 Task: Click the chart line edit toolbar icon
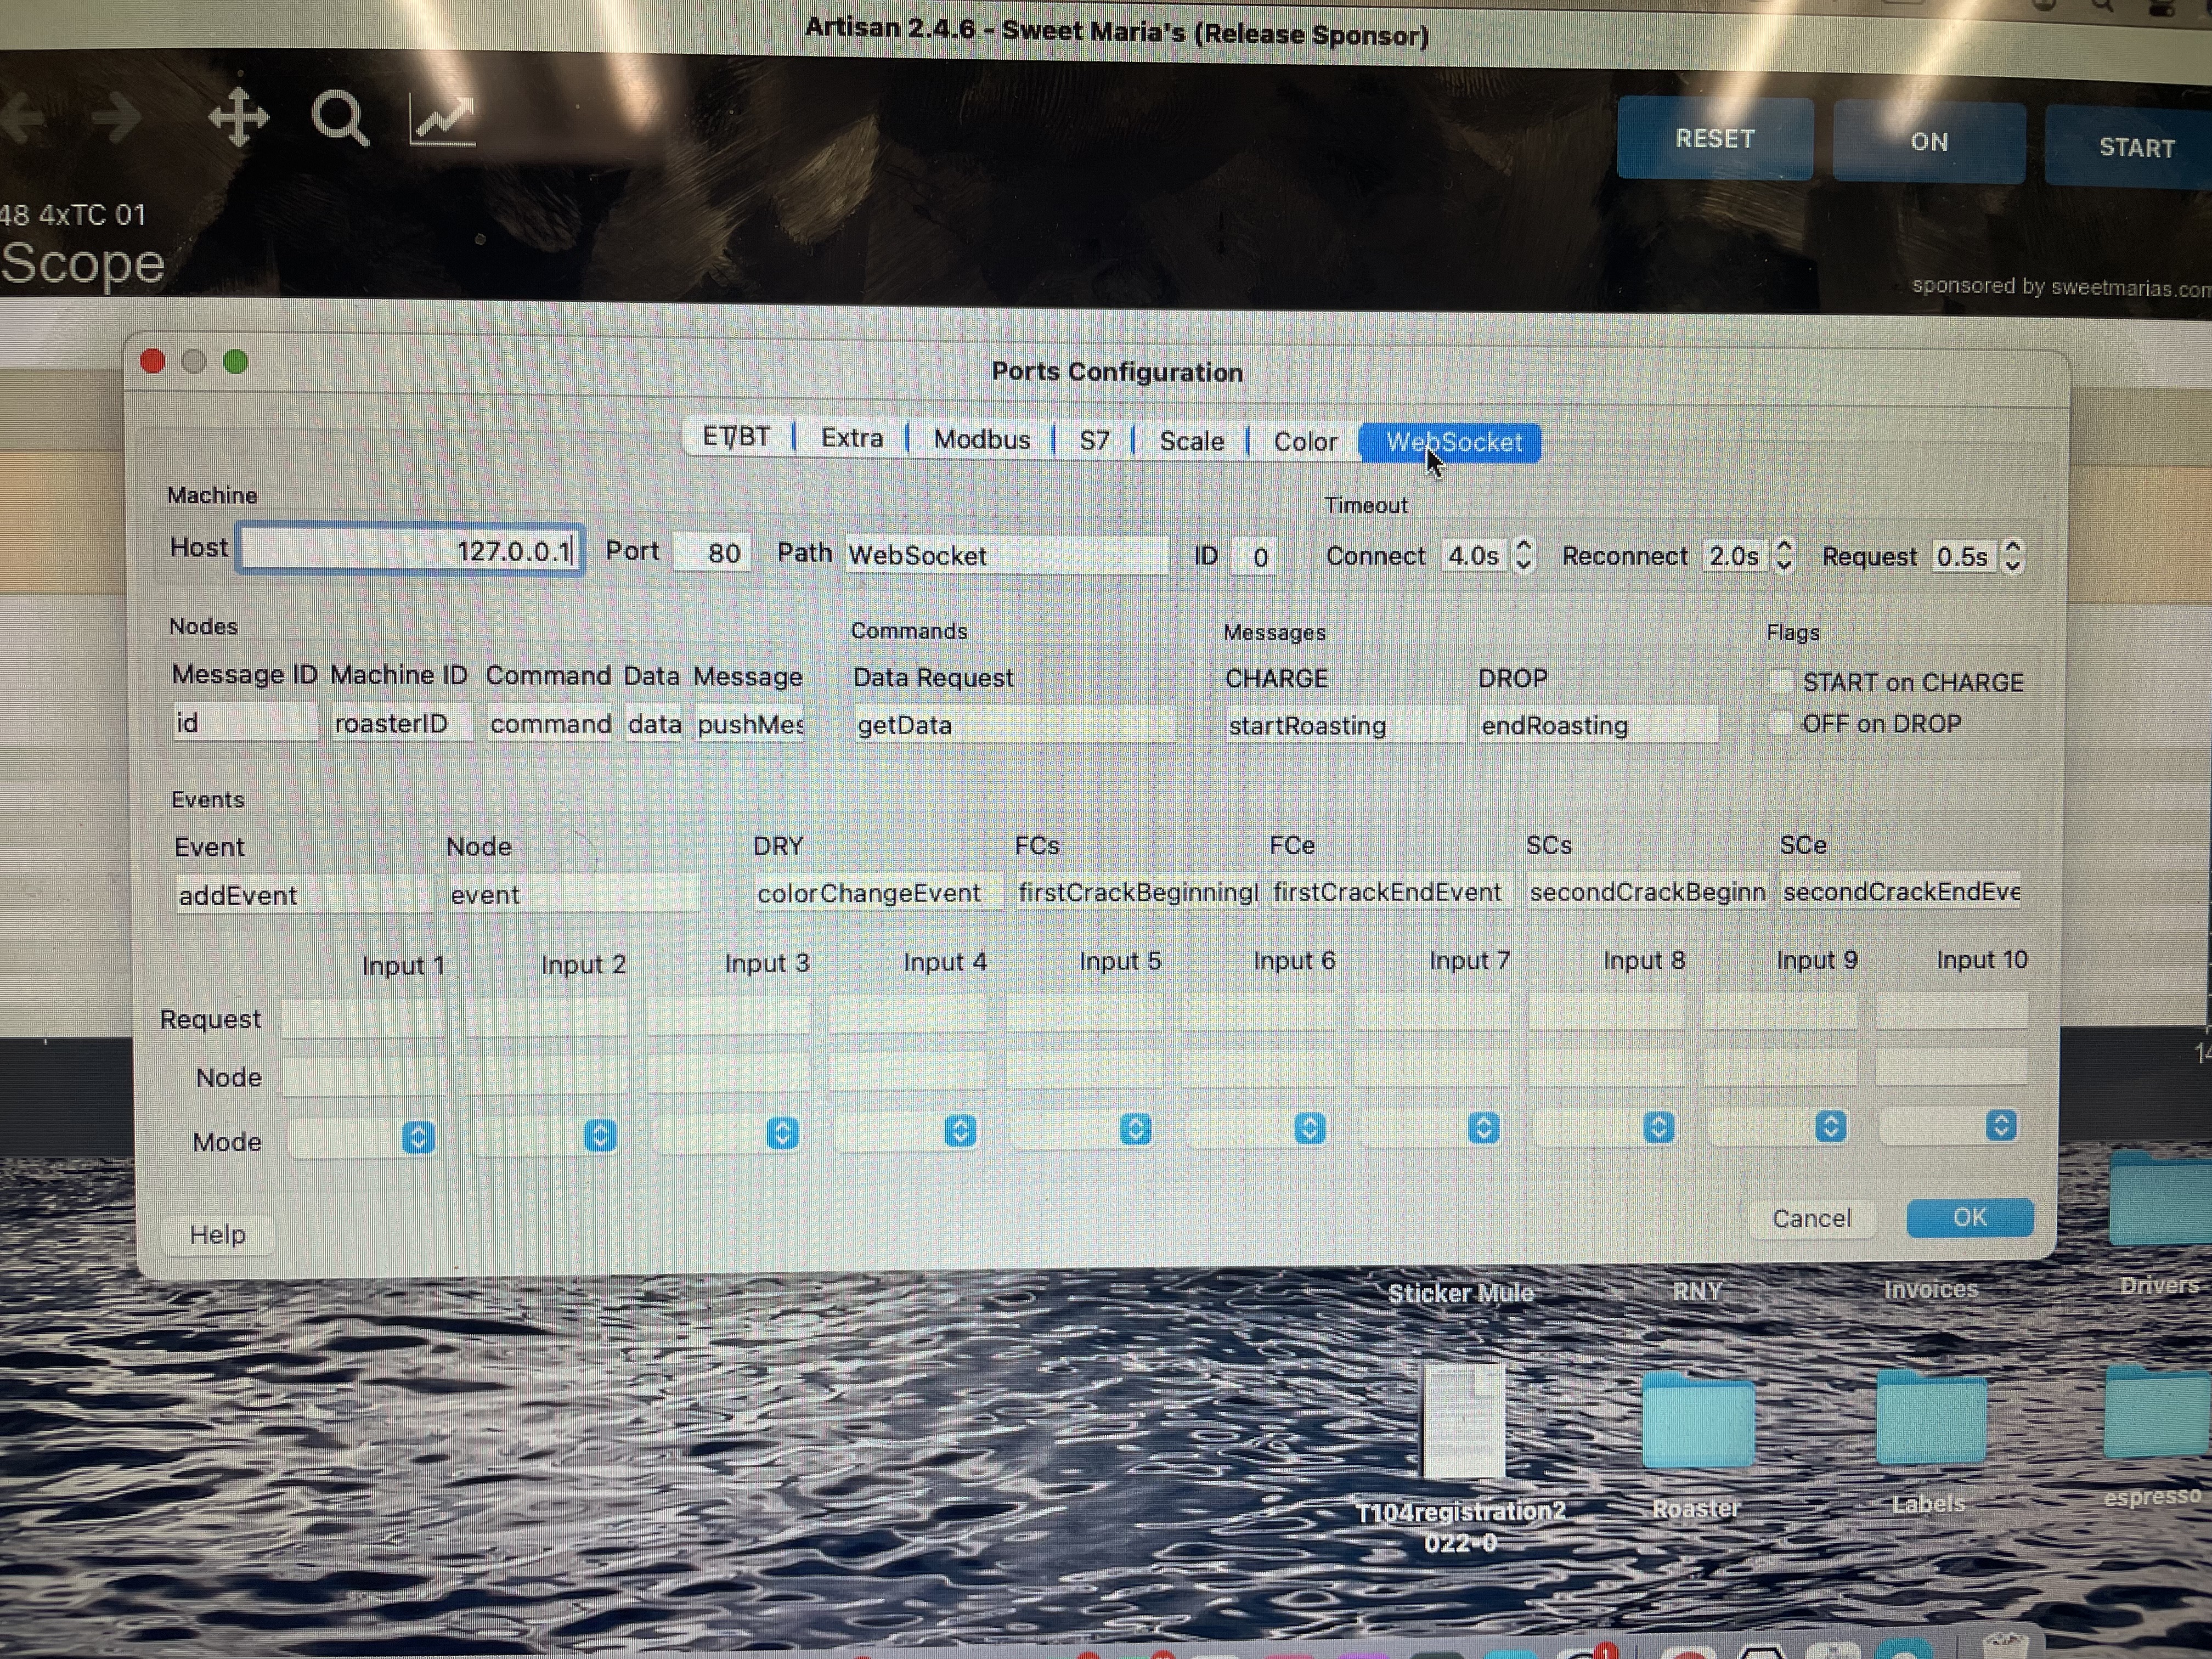pos(443,120)
